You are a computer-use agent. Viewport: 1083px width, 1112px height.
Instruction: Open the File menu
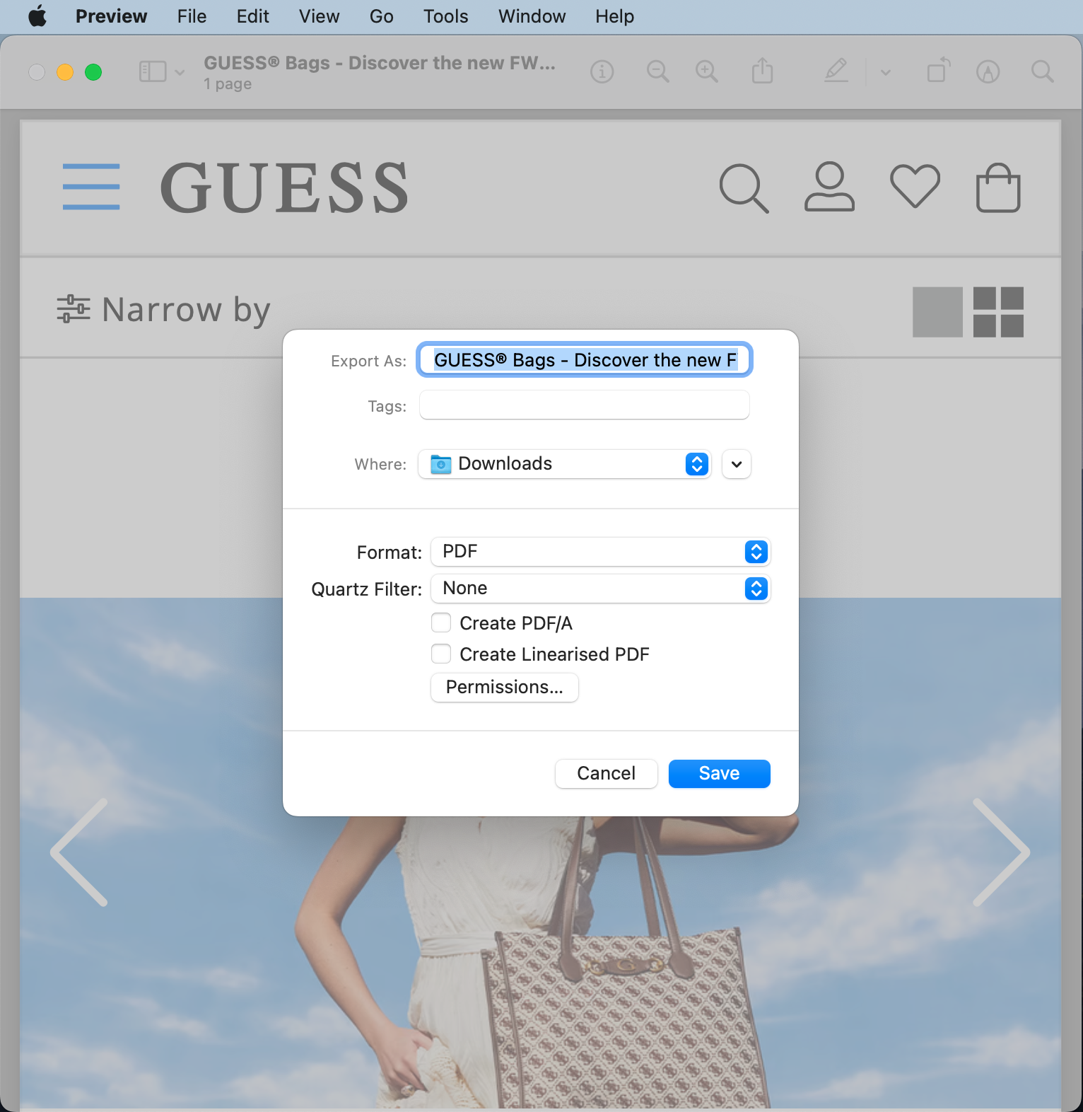(x=192, y=16)
